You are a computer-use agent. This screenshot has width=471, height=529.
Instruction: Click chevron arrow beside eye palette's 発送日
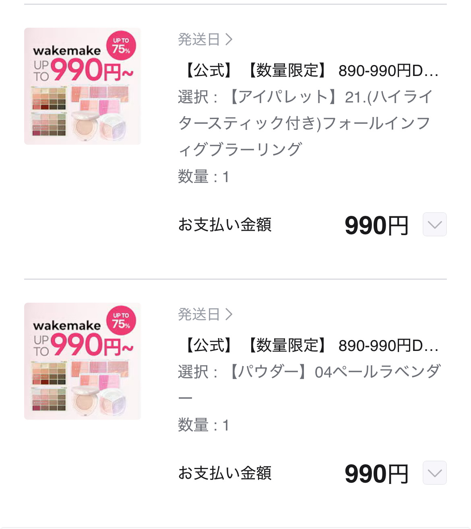[x=229, y=39]
